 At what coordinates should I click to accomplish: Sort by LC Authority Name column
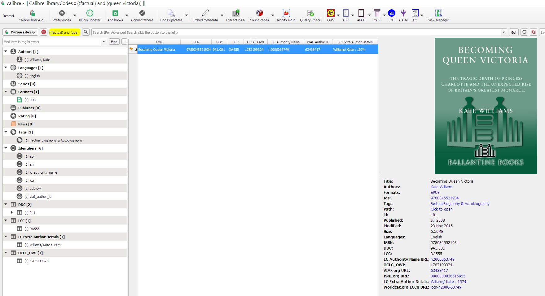click(286, 42)
